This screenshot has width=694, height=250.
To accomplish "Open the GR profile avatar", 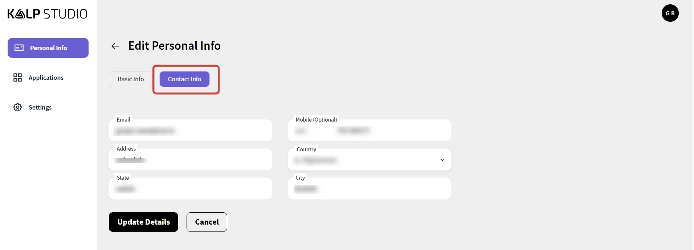I will pos(670,13).
